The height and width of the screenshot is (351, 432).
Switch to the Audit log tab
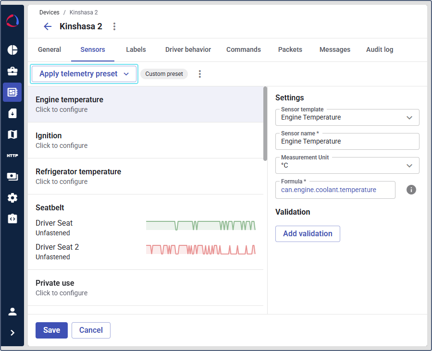[380, 49]
